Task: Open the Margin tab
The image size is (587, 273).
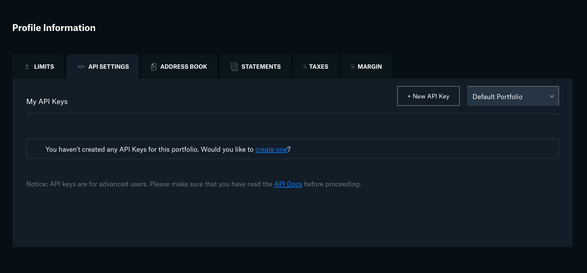Action: tap(370, 67)
